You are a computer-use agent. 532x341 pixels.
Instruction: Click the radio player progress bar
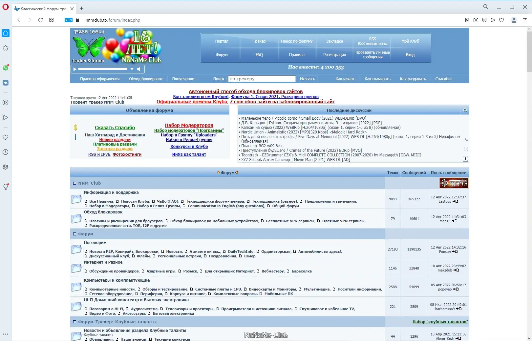click(x=103, y=69)
